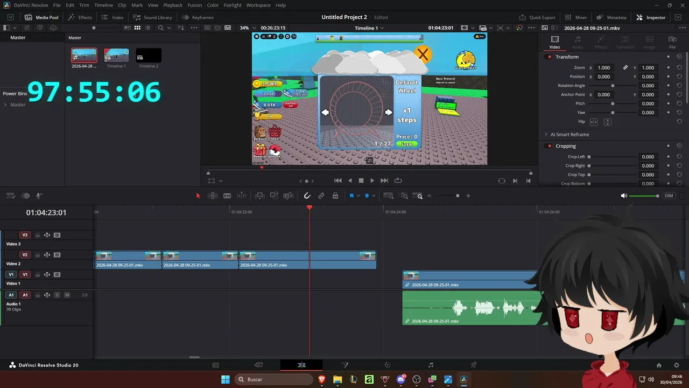The width and height of the screenshot is (689, 388).
Task: Open the Mixer panel
Action: (x=576, y=17)
